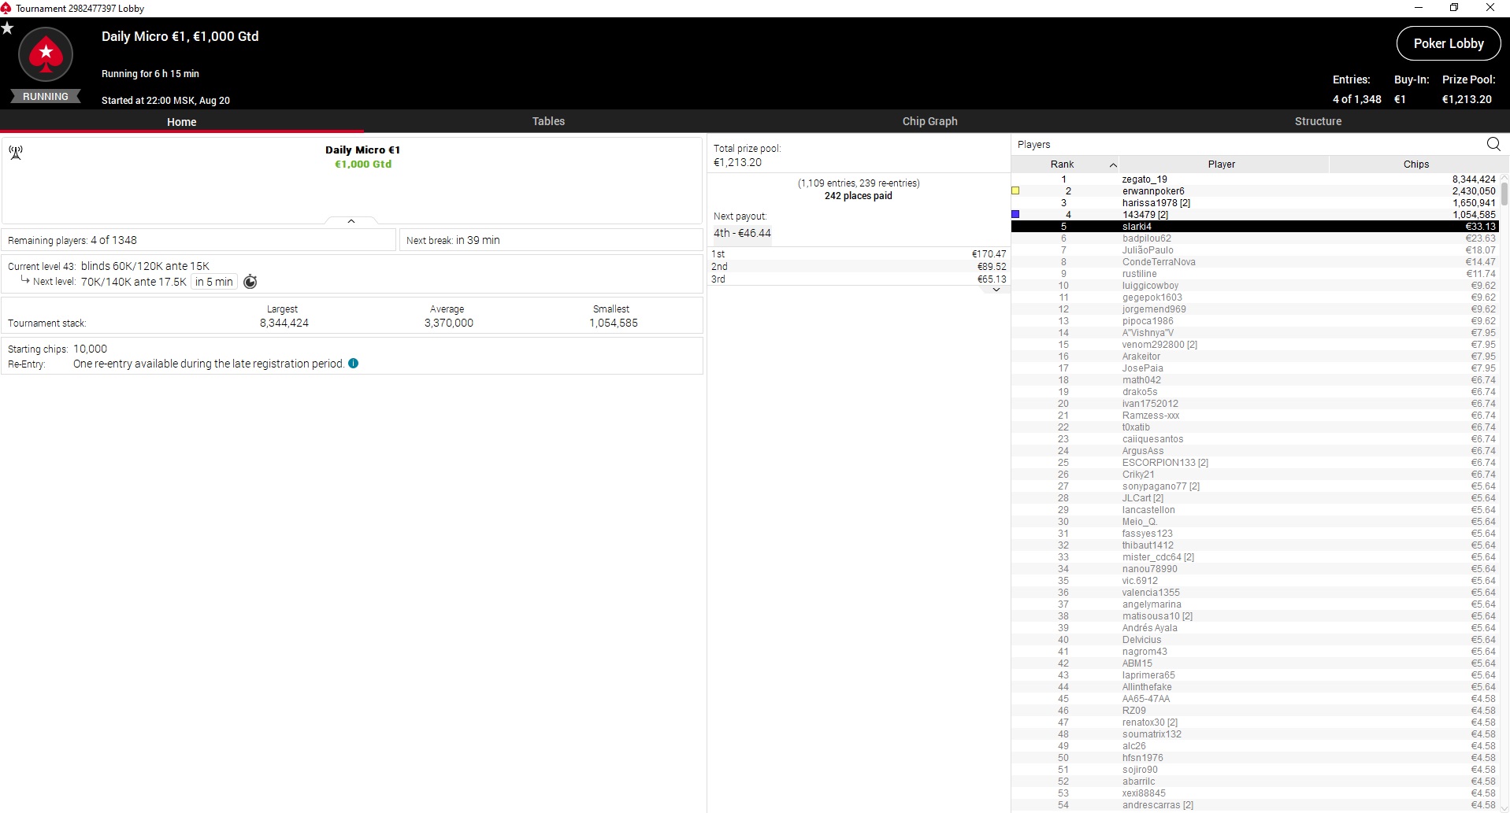Select player rustiline row
Image resolution: width=1510 pixels, height=813 pixels.
click(1255, 274)
